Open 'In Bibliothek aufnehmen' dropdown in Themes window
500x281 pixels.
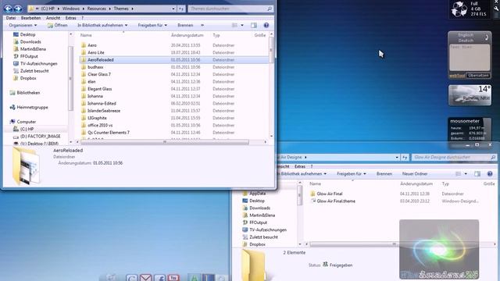(x=102, y=25)
